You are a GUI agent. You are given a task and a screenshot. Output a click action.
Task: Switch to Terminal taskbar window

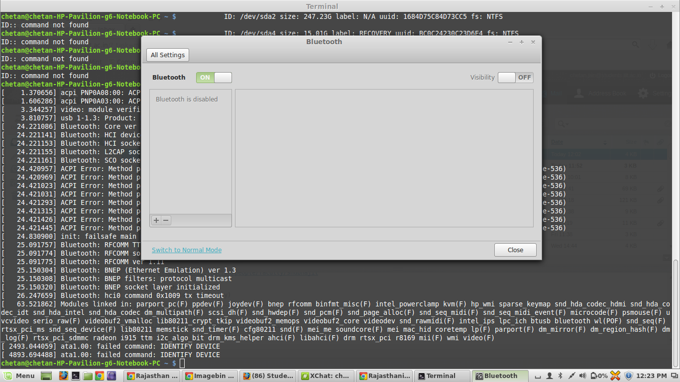pos(443,376)
